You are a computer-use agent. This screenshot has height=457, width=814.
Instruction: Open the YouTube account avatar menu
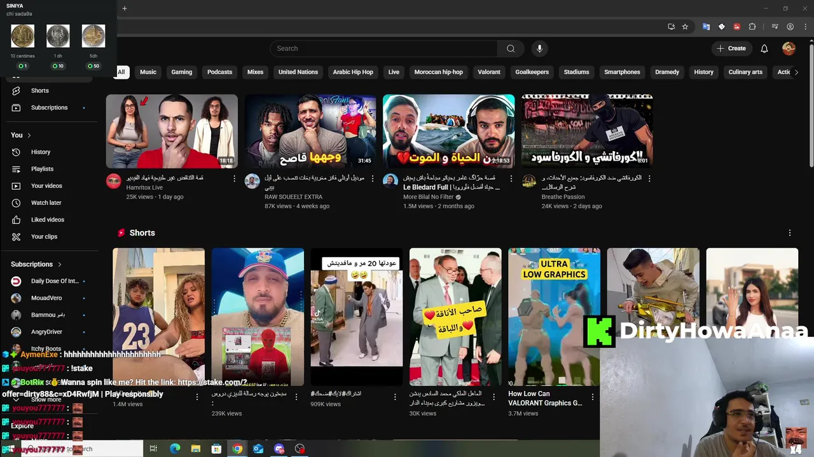(789, 48)
